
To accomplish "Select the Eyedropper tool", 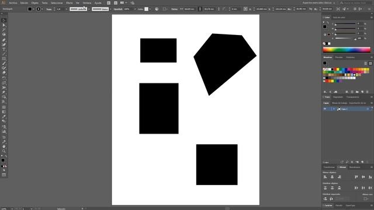I will (x=4, y=117).
